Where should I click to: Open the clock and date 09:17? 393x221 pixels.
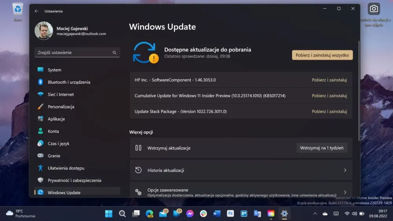click(x=378, y=214)
